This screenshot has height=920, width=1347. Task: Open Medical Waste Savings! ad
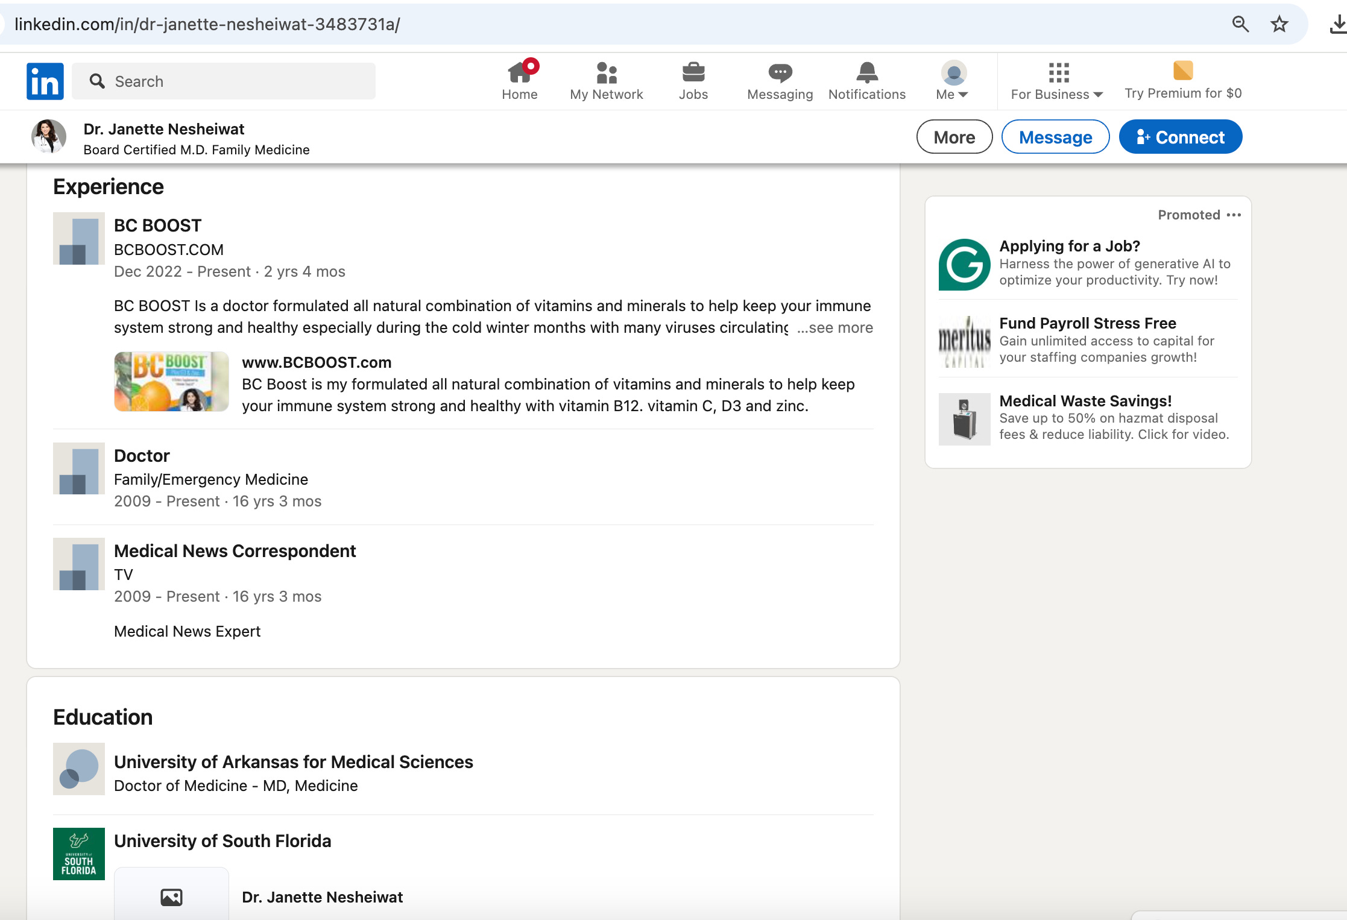pos(1085,401)
